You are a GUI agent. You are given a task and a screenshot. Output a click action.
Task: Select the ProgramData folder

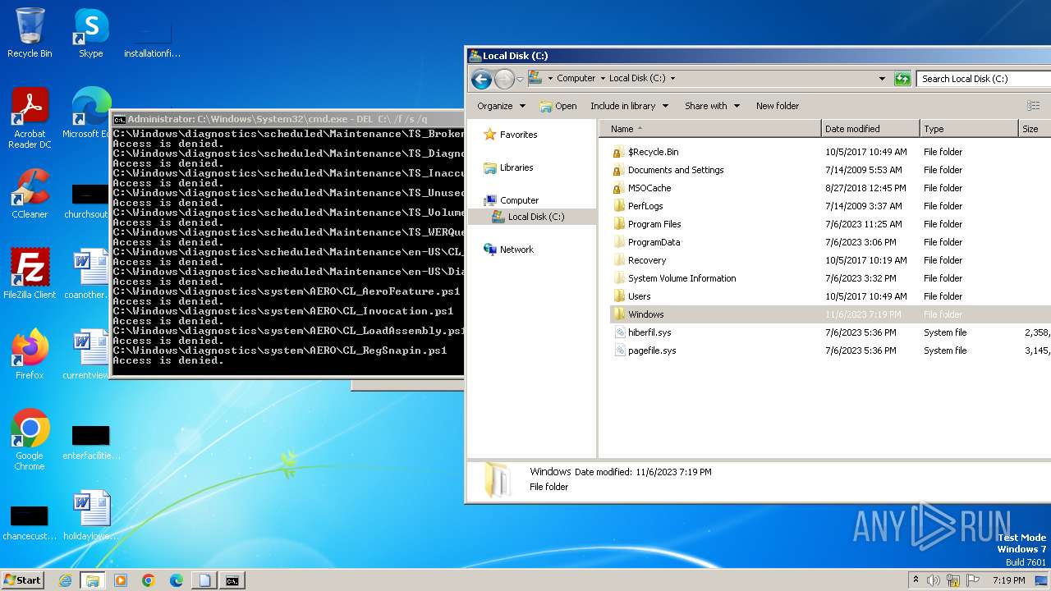645,242
